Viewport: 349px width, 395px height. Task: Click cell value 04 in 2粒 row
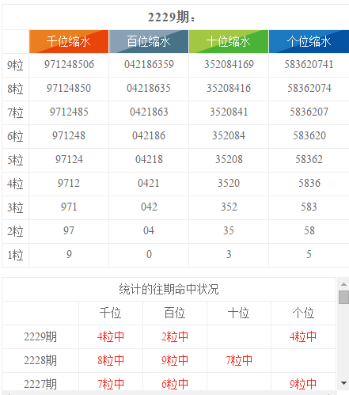(149, 230)
